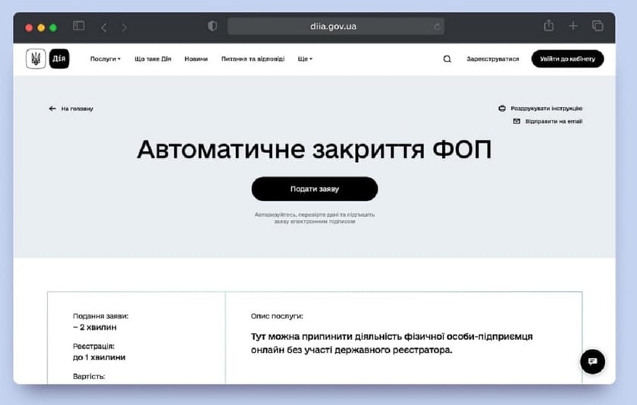Open the chat support bubble icon
The image size is (637, 405).
592,361
